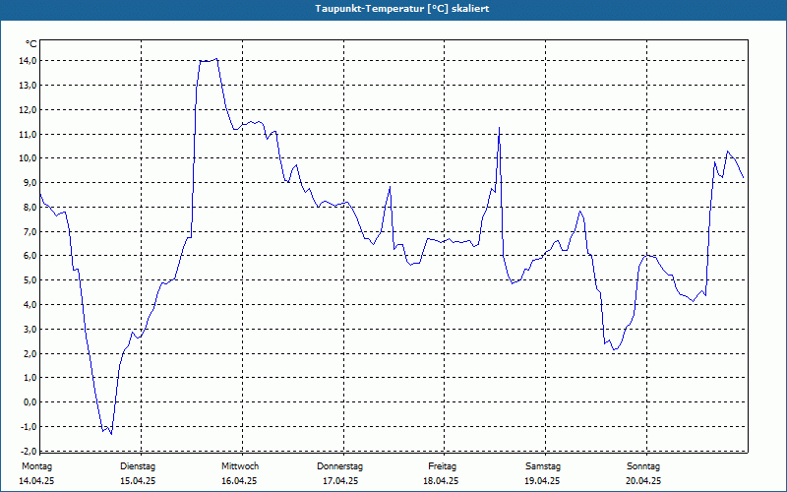Click the 6,0 axis value
This screenshot has height=492, width=787.
(x=30, y=256)
